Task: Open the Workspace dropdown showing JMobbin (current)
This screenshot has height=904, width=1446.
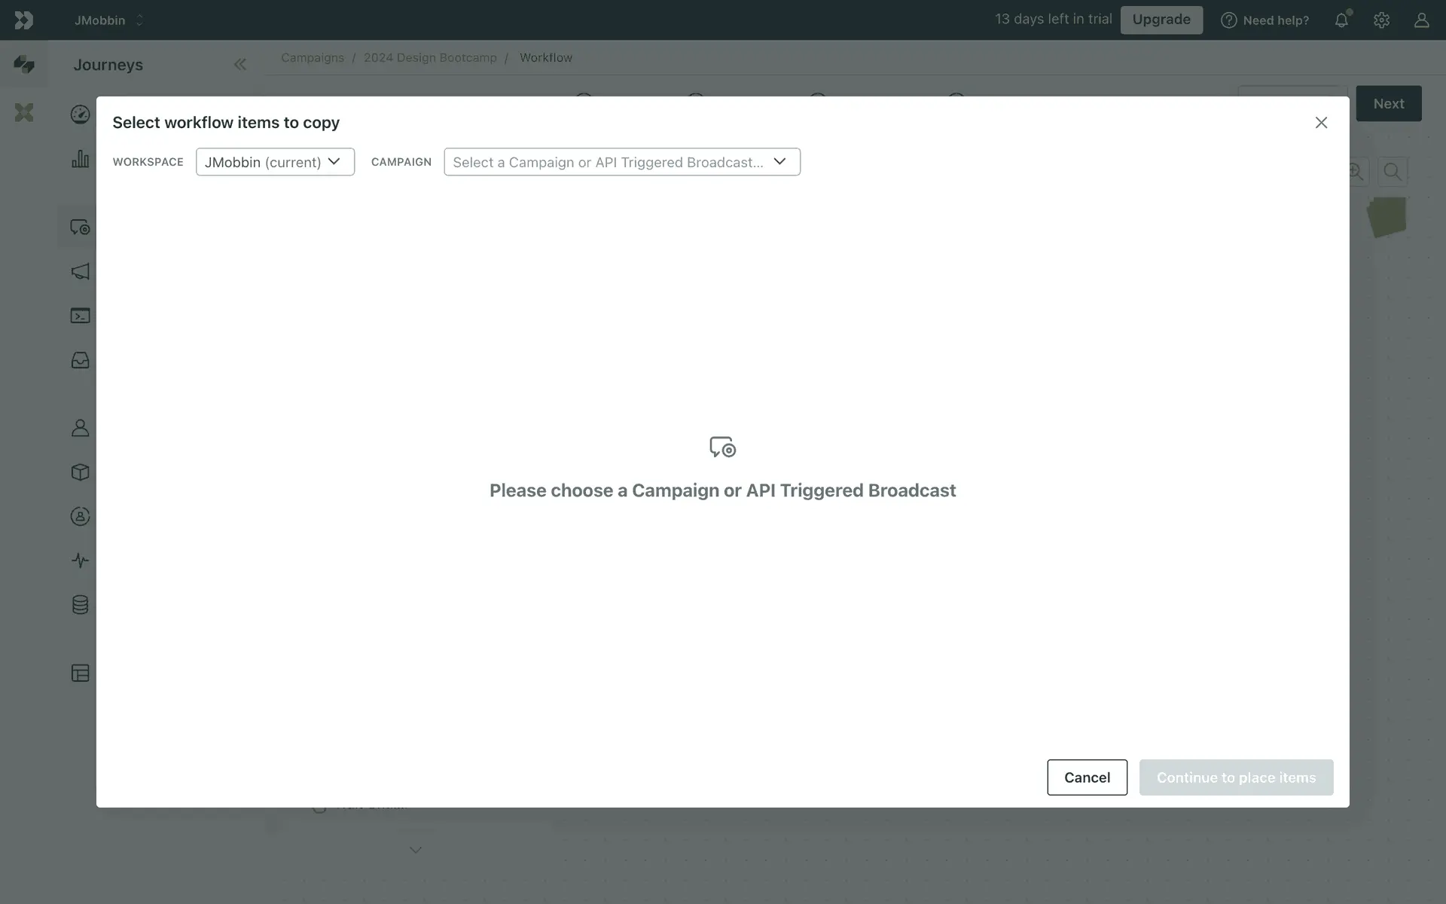Action: (x=275, y=162)
